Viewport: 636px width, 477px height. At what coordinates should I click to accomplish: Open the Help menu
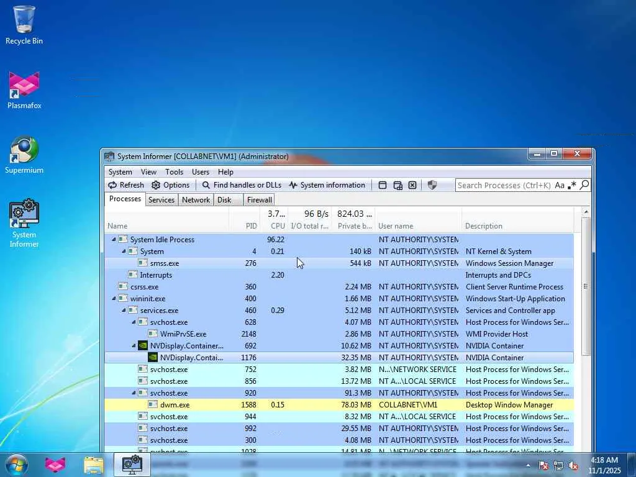coord(225,172)
